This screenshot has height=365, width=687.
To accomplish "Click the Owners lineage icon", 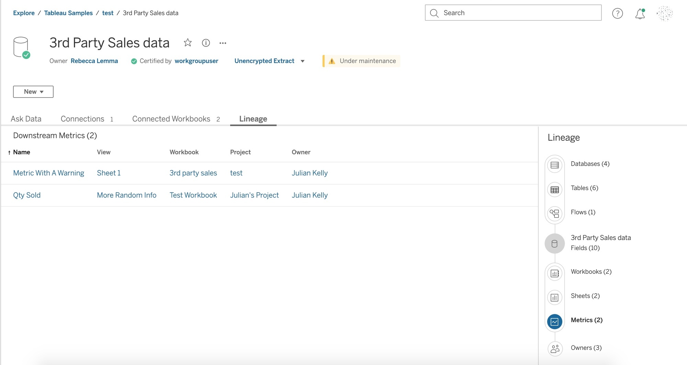I will tap(555, 349).
